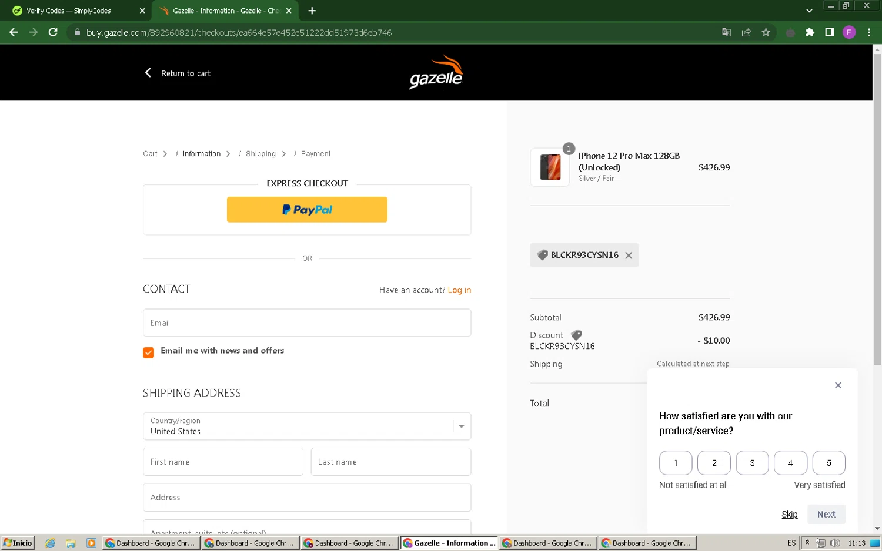Open the translate page icon
Screen dimensions: 882x551
point(727,32)
